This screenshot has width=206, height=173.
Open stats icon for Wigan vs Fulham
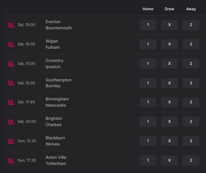click(11, 44)
